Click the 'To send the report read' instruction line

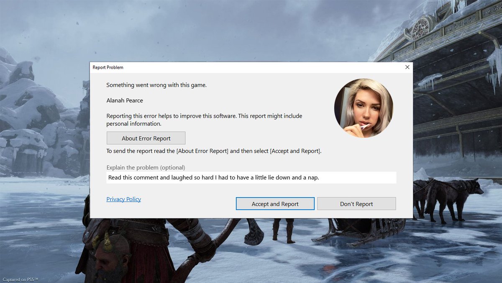[x=214, y=151]
